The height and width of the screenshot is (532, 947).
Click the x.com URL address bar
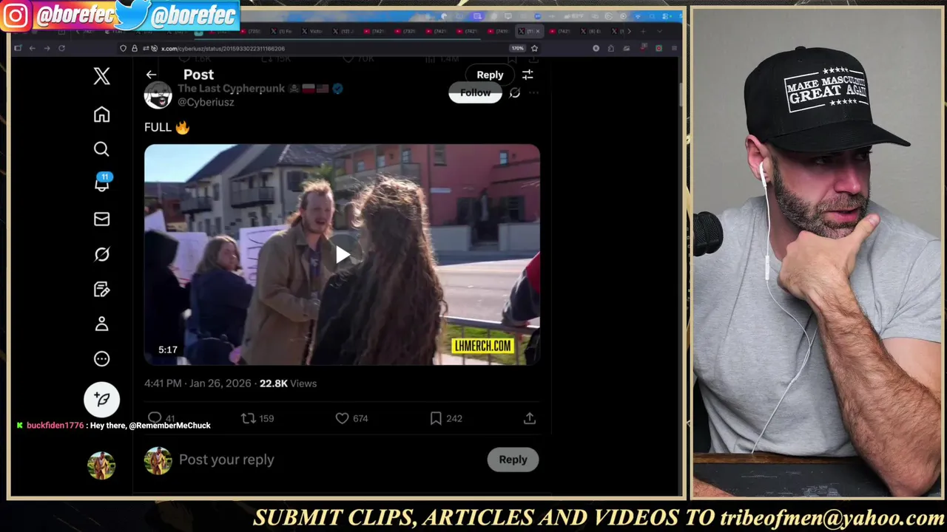coord(329,48)
